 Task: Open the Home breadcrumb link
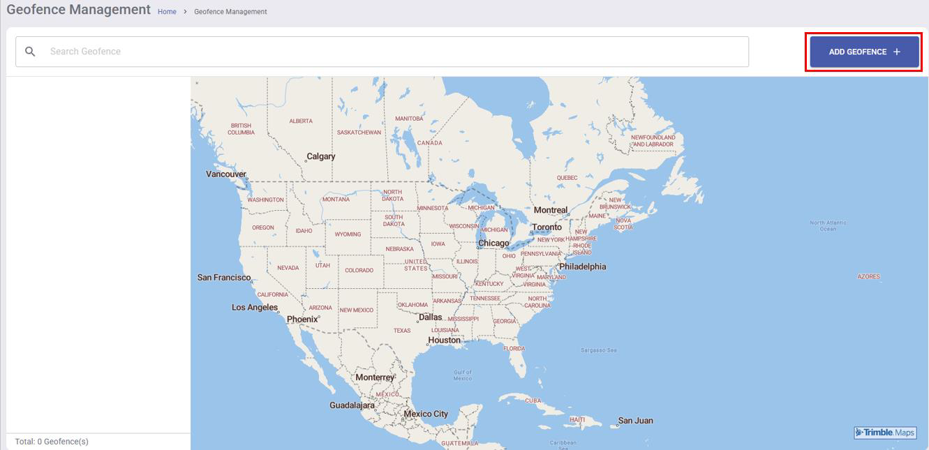click(x=167, y=12)
